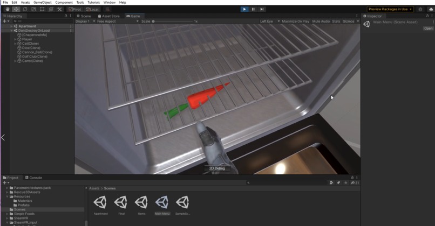Click the favorites star icon in Project
The width and height of the screenshot is (435, 226).
(345, 182)
